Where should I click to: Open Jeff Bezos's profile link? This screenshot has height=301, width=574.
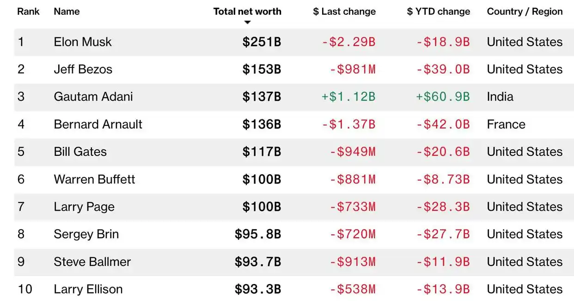coord(83,70)
